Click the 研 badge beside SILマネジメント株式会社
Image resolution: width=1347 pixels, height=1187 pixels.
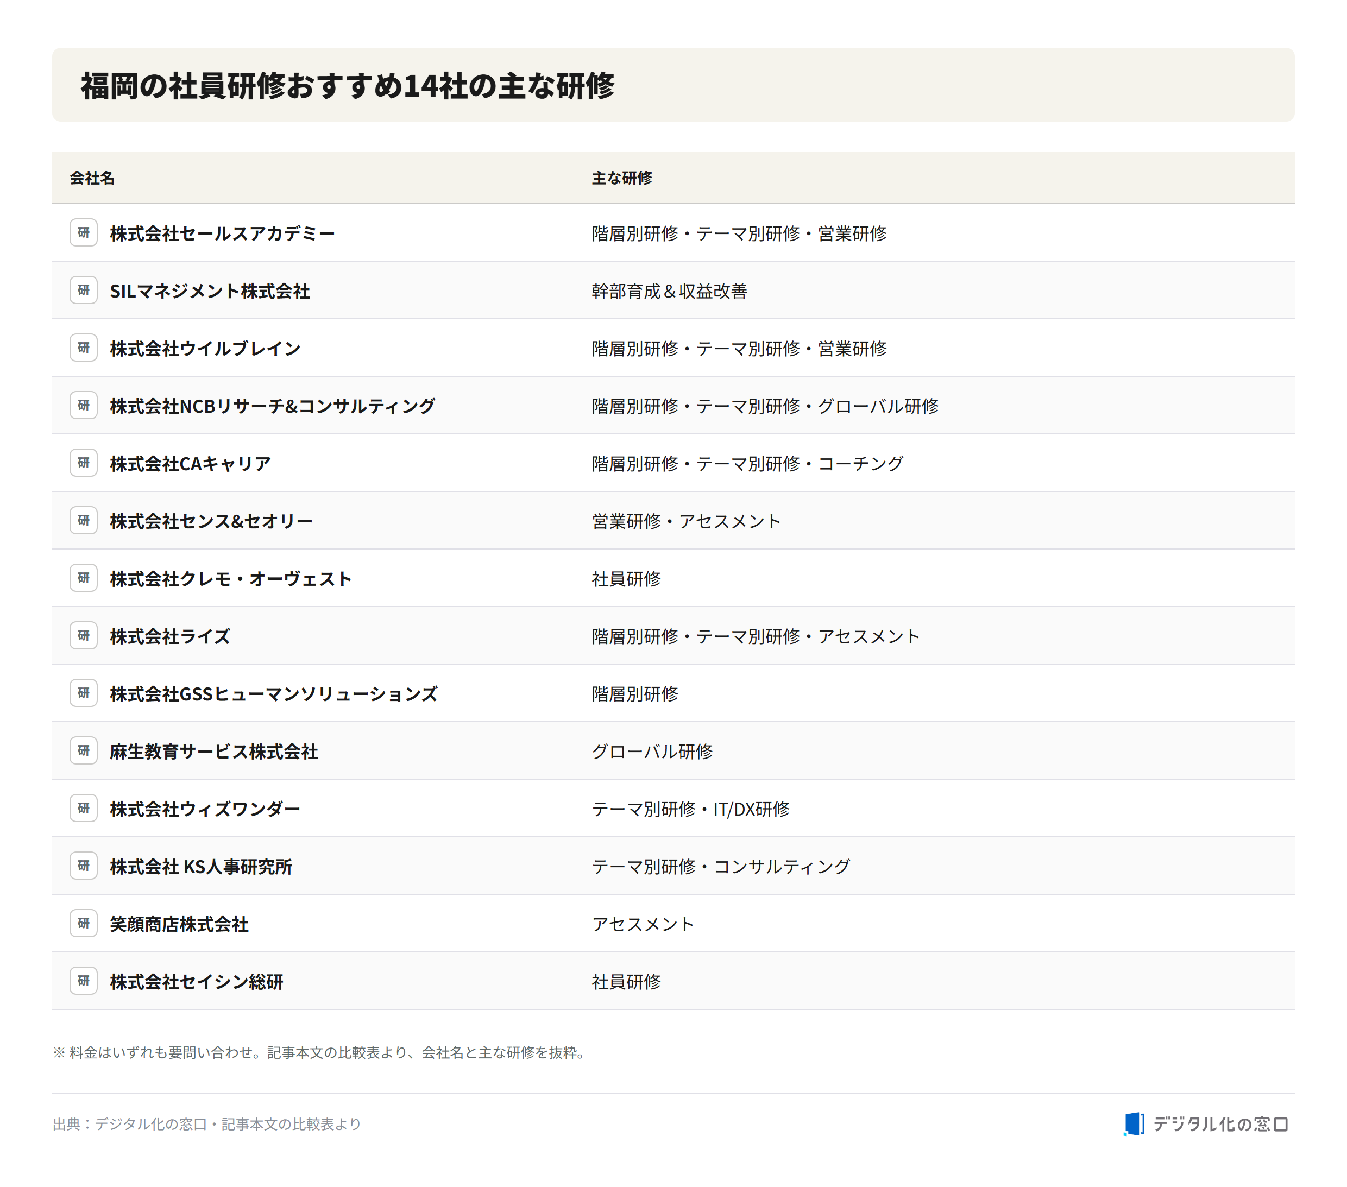coord(84,291)
